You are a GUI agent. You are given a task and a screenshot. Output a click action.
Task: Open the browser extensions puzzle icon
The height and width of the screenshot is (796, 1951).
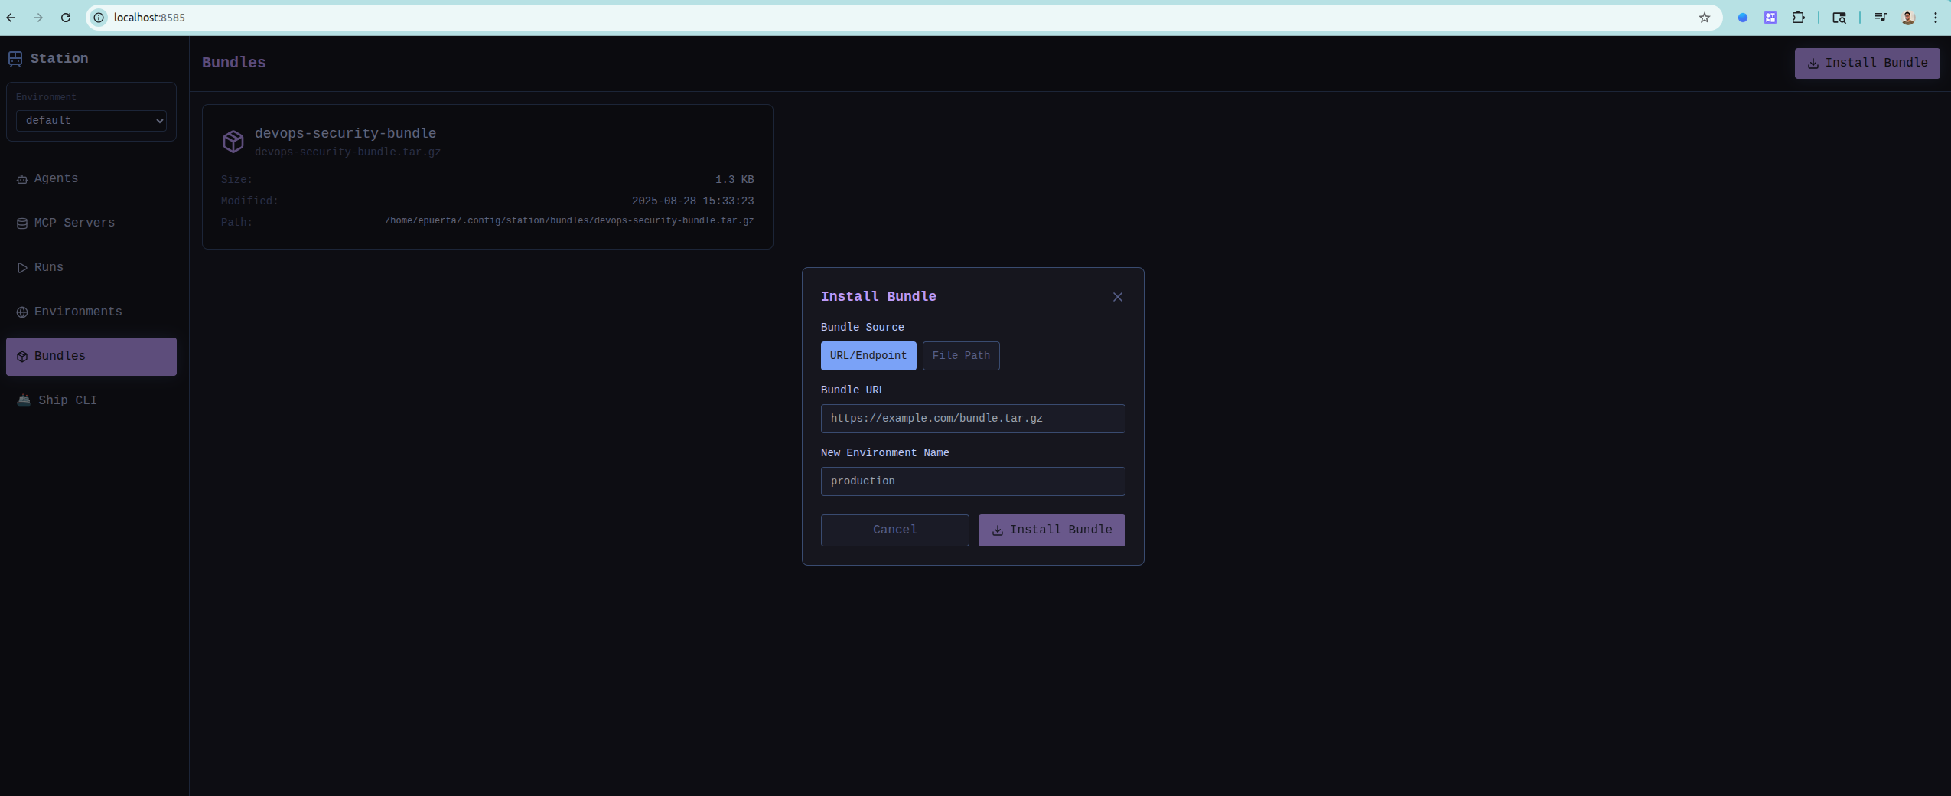point(1799,18)
